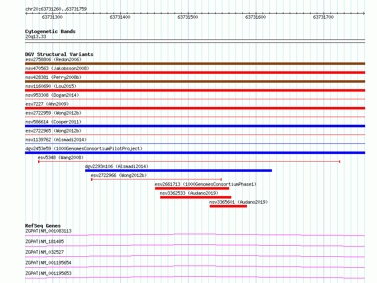Image resolution: width=377 pixels, height=283 pixels.
Task: Open variant label dgv2453e59 (1000GenomesConsortiumPilotProject)
Action: point(84,149)
